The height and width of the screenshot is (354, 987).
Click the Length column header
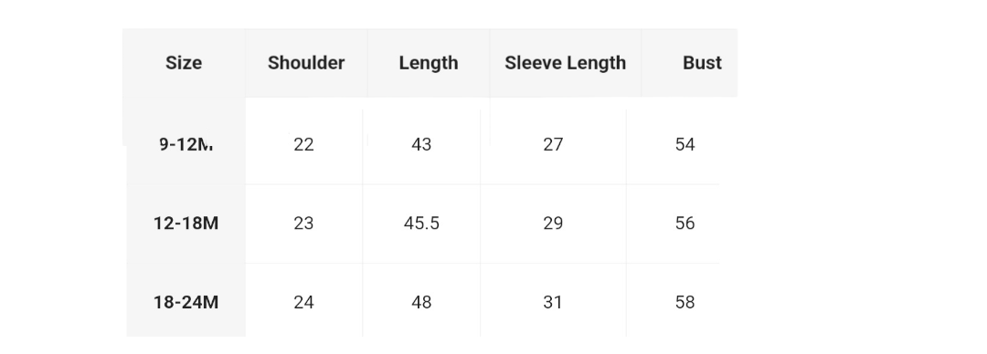429,63
